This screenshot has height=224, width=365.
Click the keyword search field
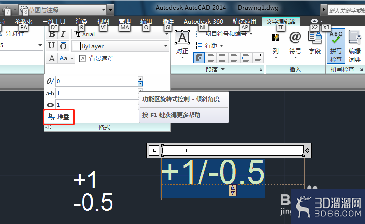pyautogui.click(x=346, y=10)
